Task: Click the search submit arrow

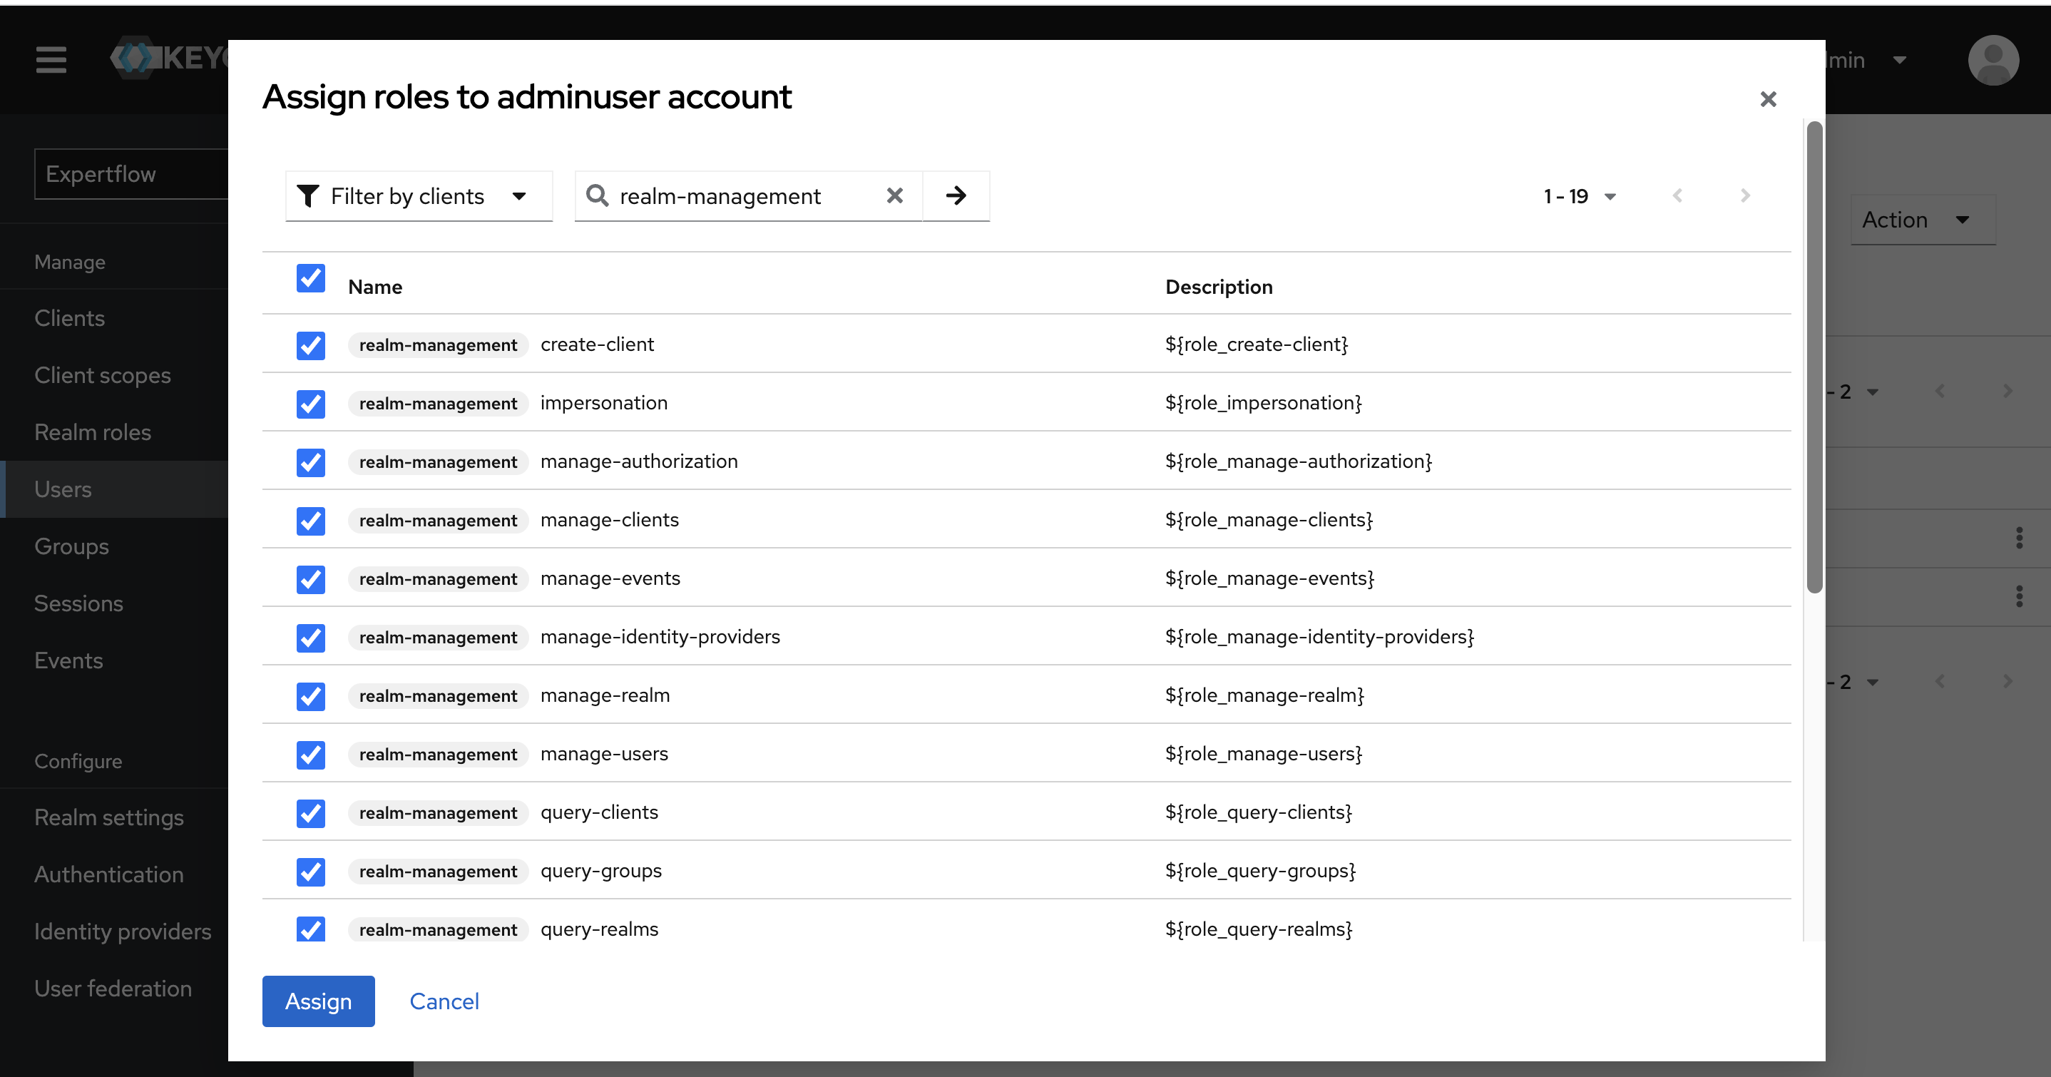Action: (x=956, y=195)
